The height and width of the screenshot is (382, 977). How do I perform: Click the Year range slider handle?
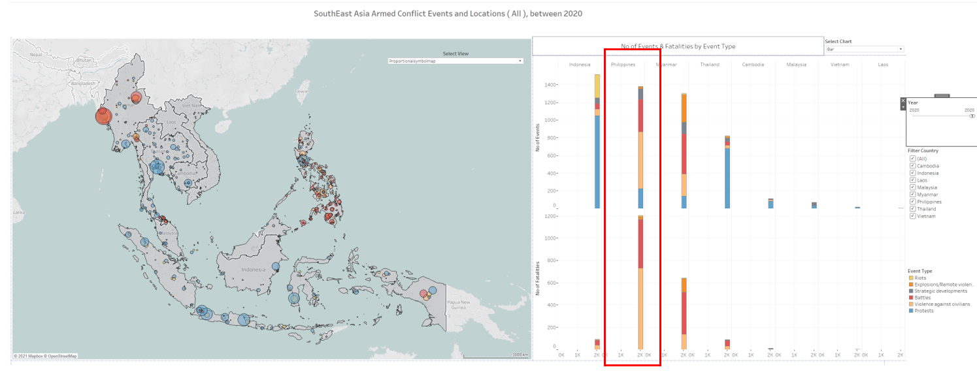972,116
